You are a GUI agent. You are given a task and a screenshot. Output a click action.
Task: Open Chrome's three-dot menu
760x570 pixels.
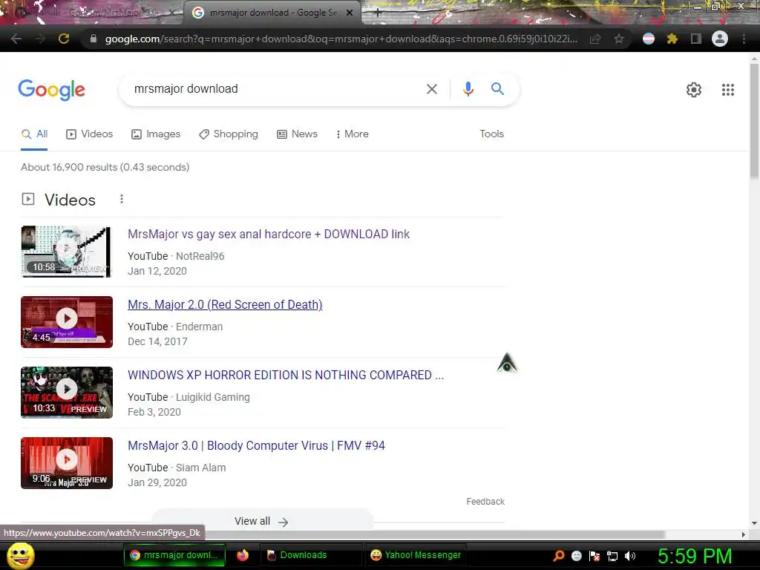[744, 39]
